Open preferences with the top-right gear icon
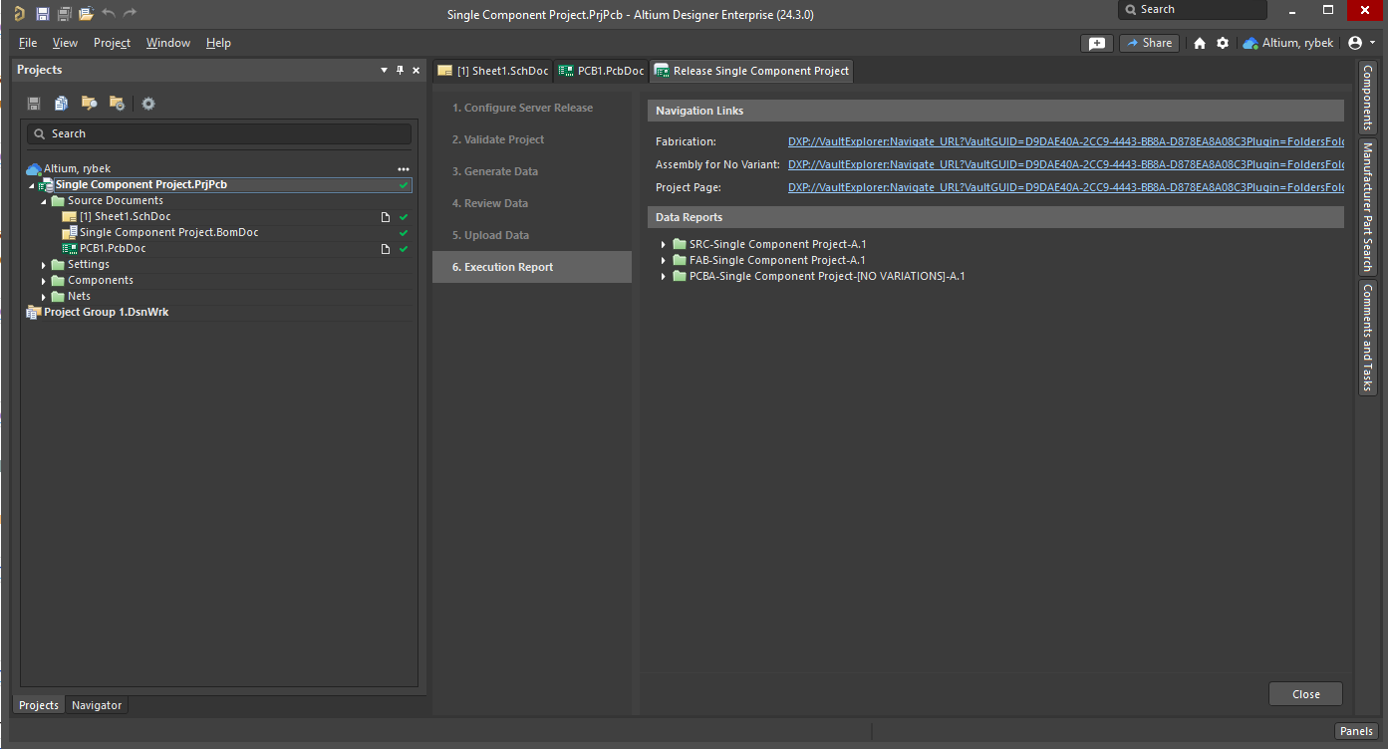 (1223, 43)
